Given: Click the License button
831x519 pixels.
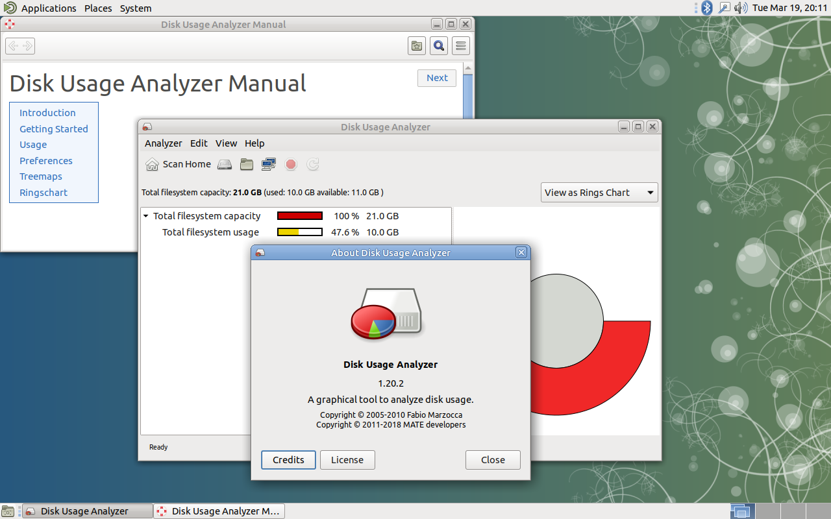Looking at the screenshot, I should 347,460.
